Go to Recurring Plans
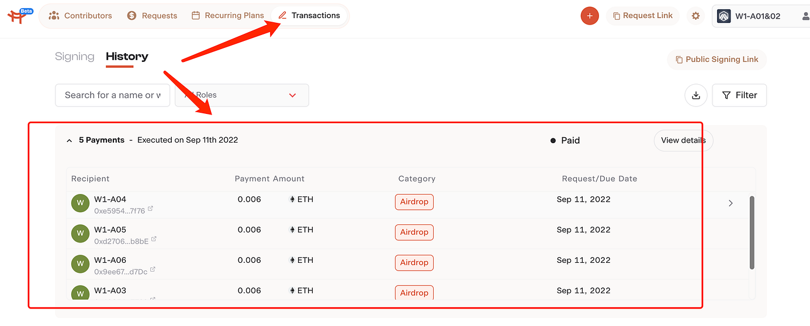 (x=228, y=16)
